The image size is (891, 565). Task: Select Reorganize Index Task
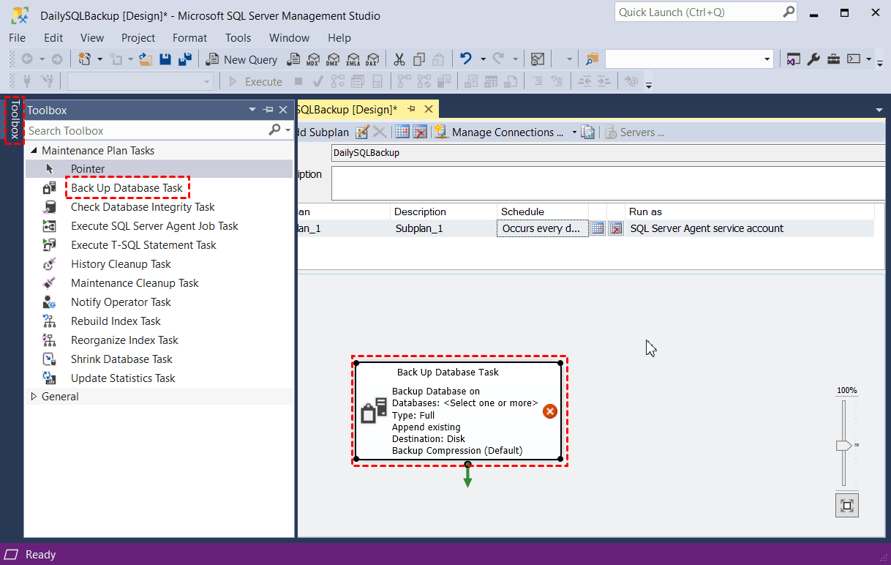(x=159, y=340)
